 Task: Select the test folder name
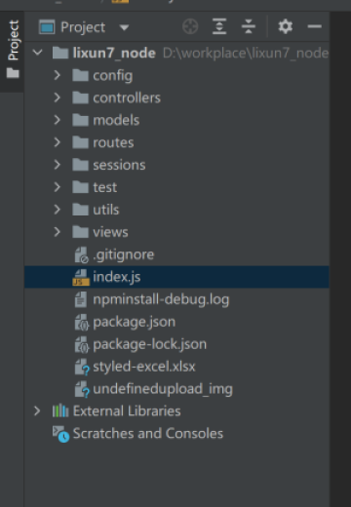105,187
